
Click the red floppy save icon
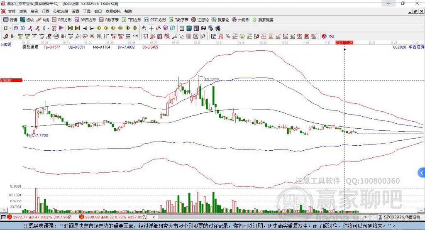(x=203, y=28)
